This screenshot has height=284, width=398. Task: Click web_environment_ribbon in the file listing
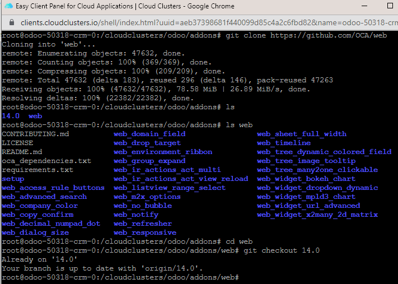click(163, 152)
